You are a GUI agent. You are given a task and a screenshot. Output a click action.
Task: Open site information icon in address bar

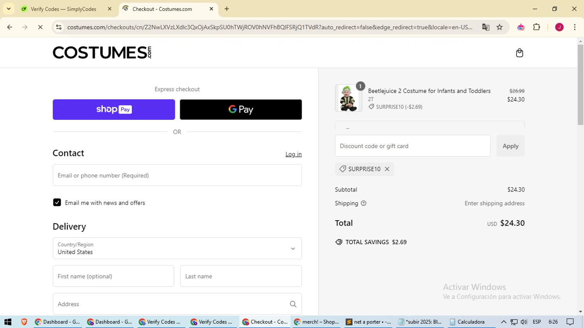click(59, 27)
